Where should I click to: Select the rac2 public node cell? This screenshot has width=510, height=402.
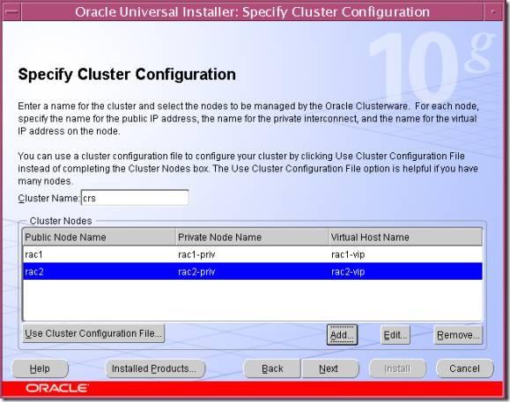tap(100, 271)
